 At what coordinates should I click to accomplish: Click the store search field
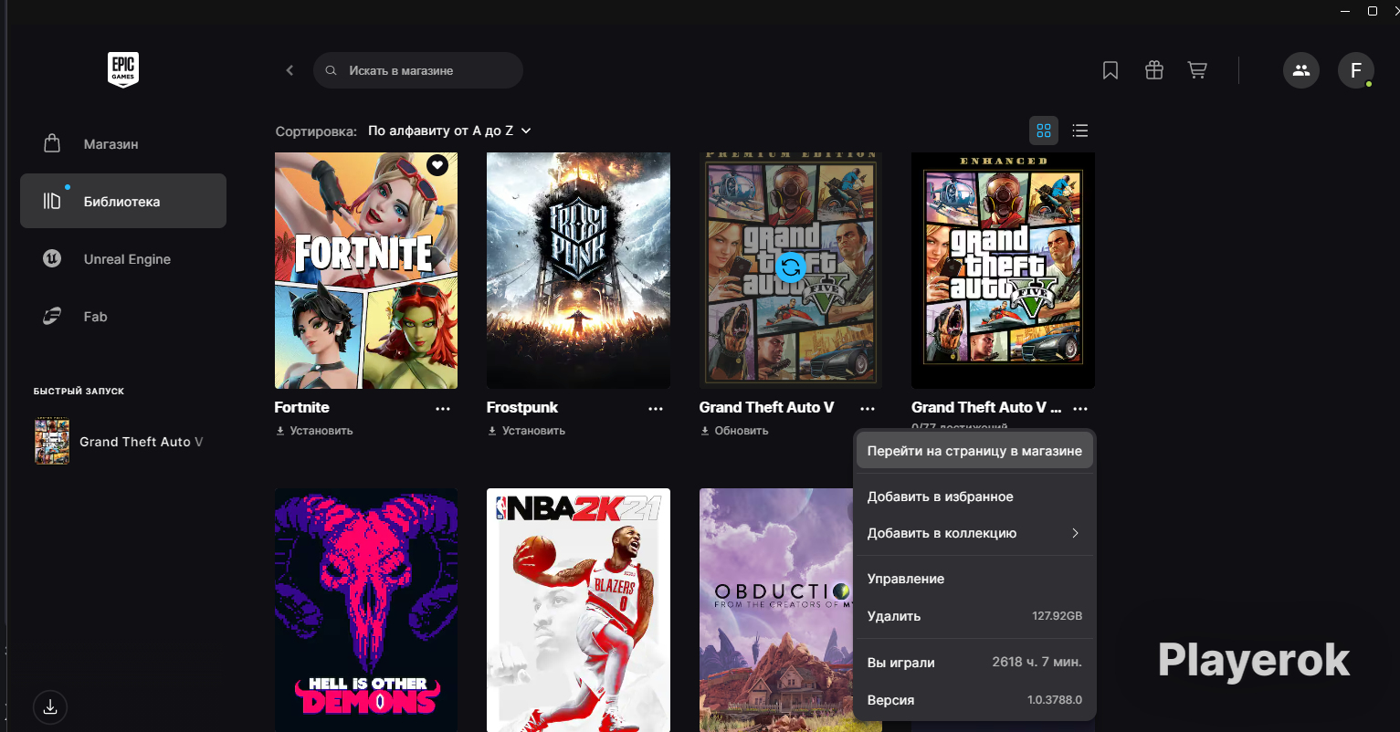pyautogui.click(x=418, y=70)
